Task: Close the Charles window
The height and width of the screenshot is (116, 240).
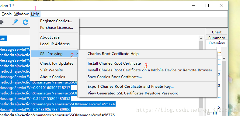Action: 221,6
